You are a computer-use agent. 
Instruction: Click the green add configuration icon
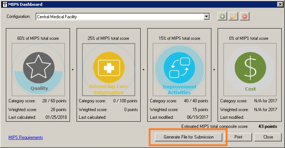click(222, 17)
